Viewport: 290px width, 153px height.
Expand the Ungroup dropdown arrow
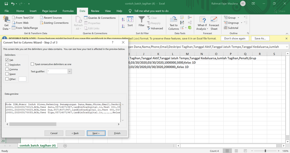241,23
